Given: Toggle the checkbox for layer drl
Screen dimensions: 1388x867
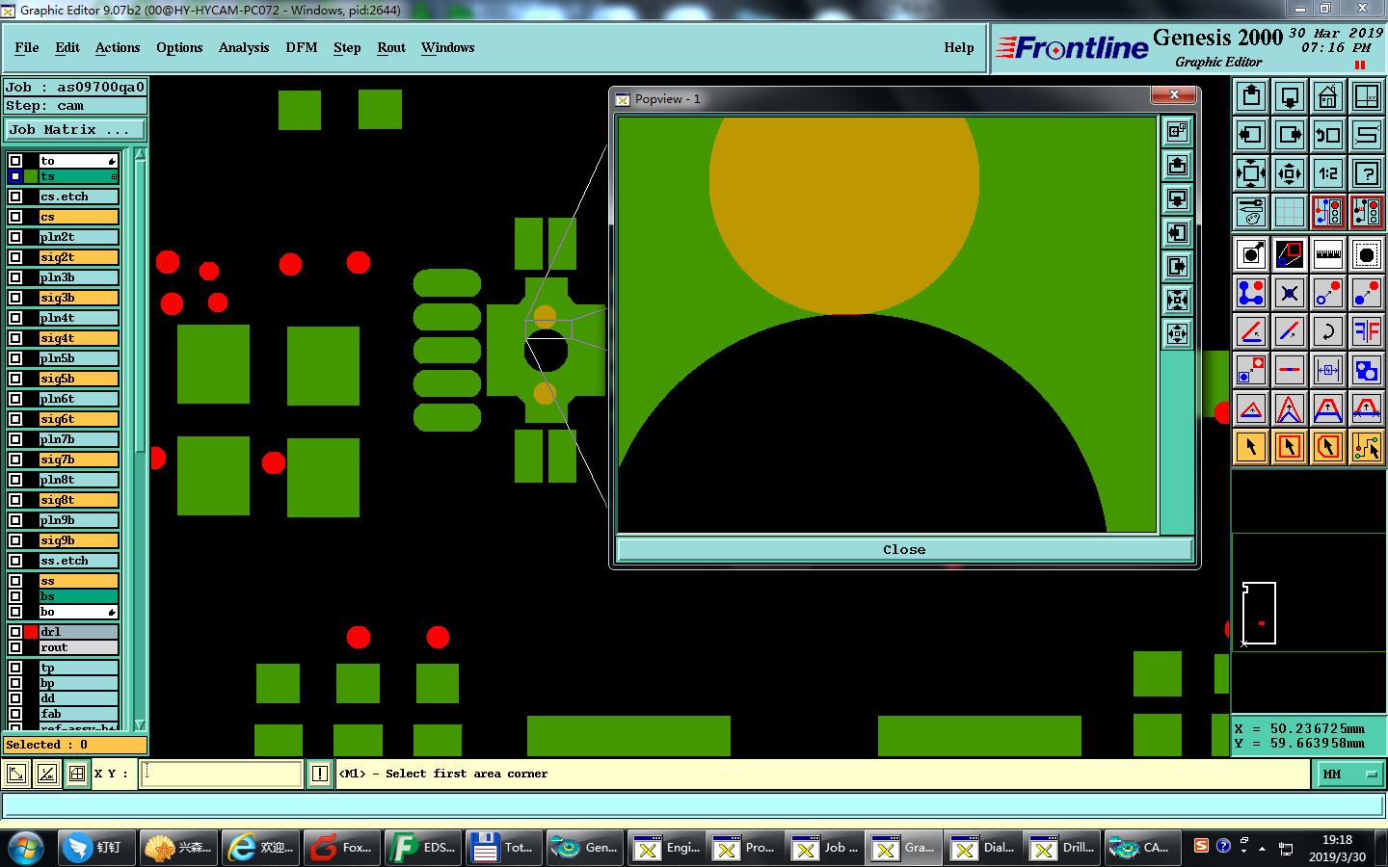Looking at the screenshot, I should tap(15, 632).
